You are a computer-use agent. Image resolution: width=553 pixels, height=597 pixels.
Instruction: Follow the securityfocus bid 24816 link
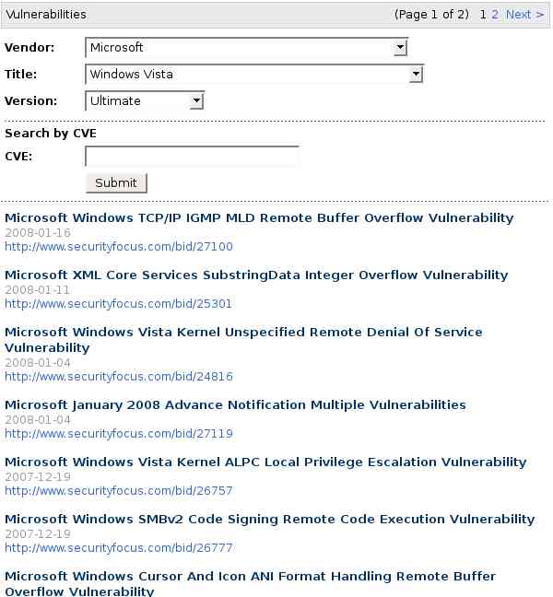tap(119, 377)
